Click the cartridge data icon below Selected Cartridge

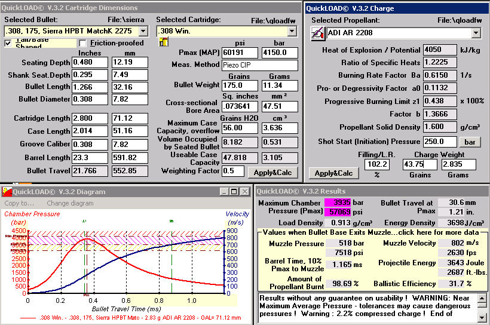click(x=164, y=42)
